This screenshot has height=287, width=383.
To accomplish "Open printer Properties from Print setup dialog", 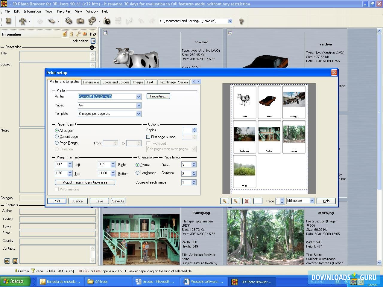I will (158, 96).
